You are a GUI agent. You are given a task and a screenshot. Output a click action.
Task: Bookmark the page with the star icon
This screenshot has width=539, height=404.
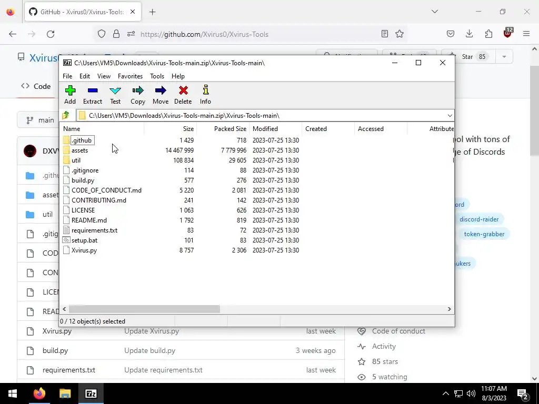tap(400, 34)
